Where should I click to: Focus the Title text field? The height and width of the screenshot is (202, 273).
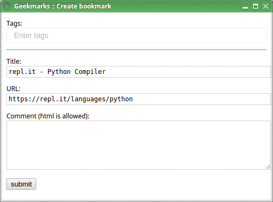coord(139,72)
